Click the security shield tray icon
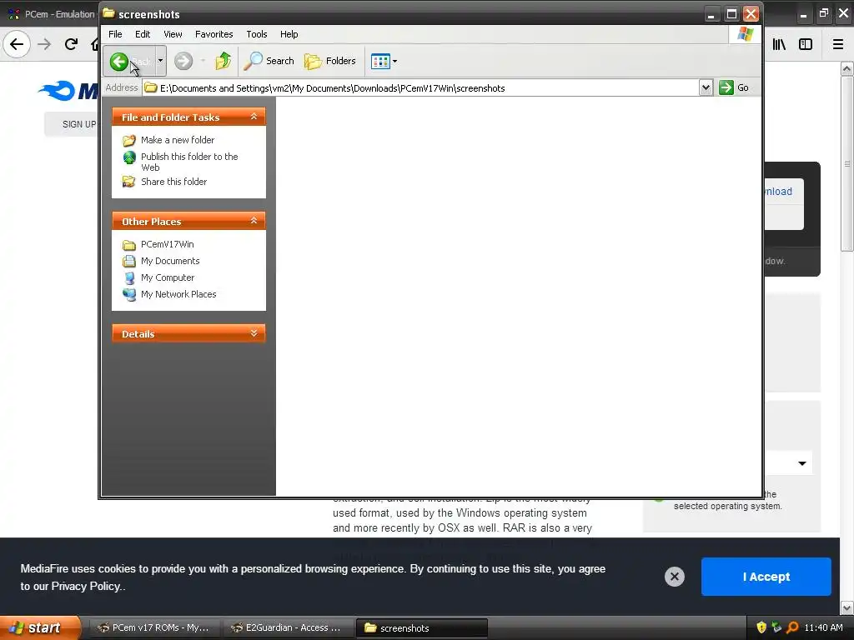 761,627
